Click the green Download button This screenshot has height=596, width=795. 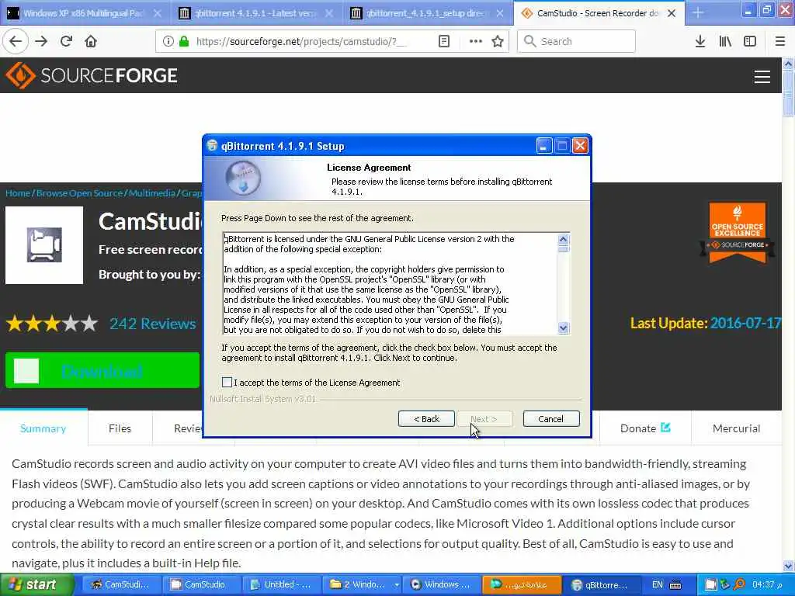coord(102,370)
